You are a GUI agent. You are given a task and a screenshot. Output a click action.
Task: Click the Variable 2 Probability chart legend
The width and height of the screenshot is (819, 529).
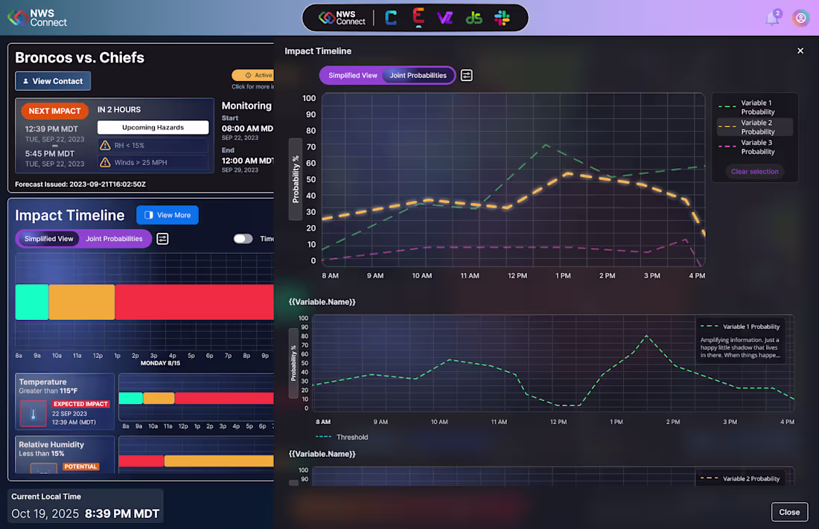[x=740, y=478]
